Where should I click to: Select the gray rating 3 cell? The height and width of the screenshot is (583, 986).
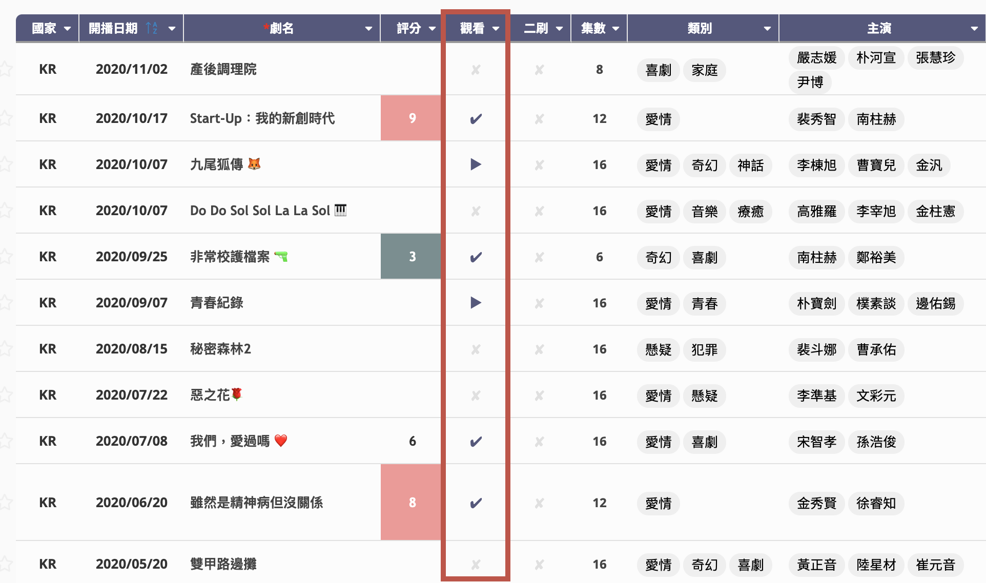point(411,257)
